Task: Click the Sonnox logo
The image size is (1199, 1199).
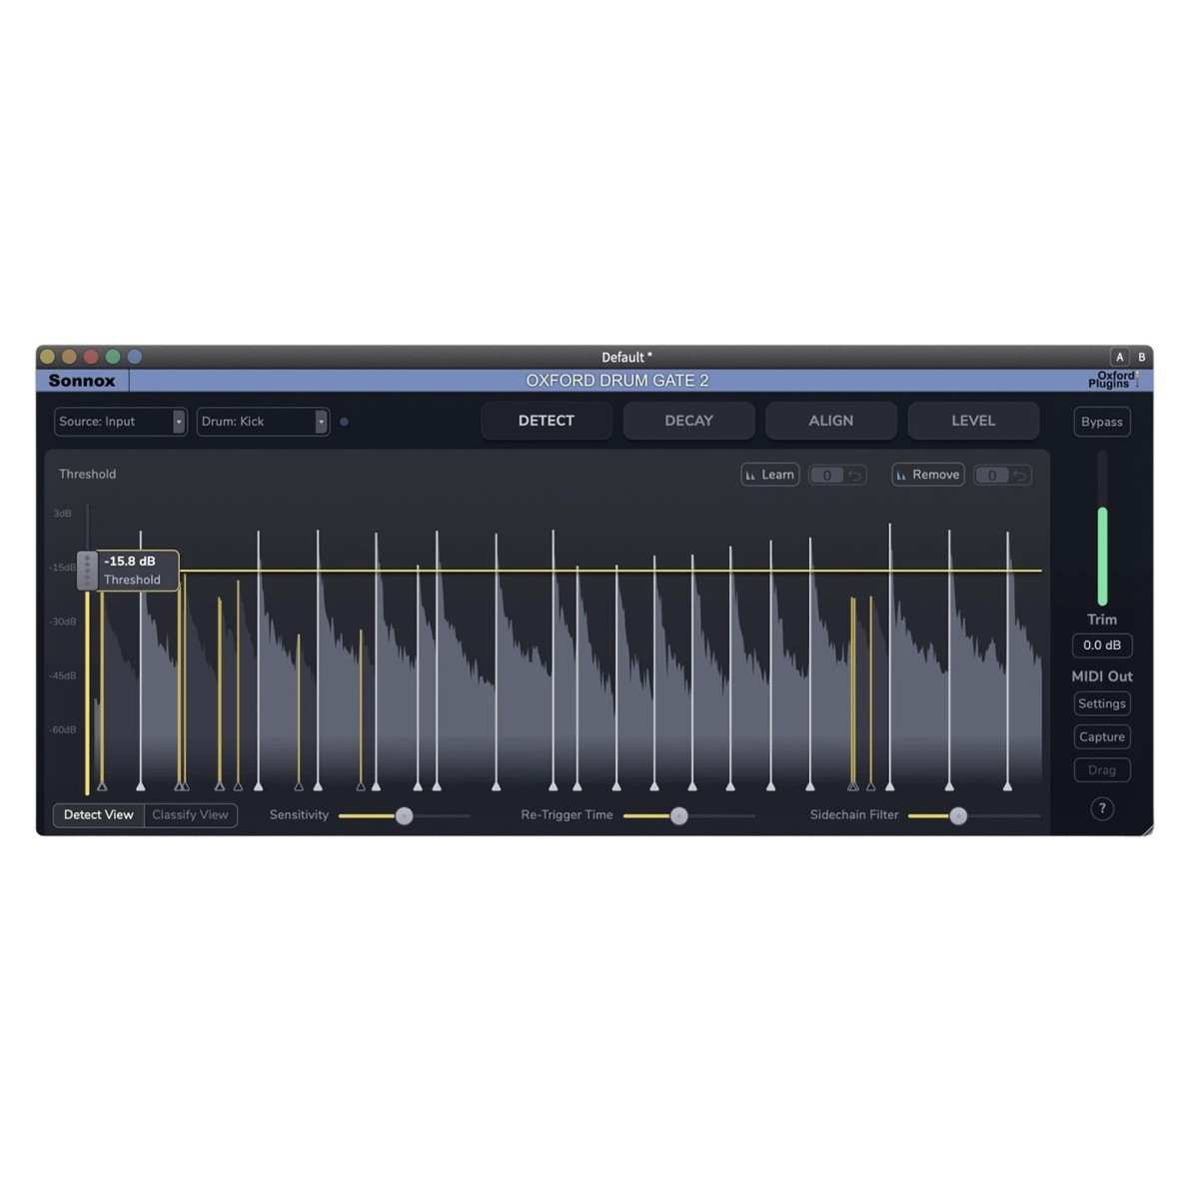Action: point(82,381)
